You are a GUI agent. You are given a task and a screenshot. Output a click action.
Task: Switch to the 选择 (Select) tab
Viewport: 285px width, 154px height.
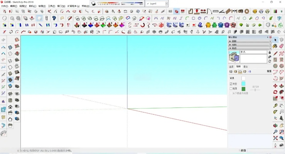coord(231,67)
